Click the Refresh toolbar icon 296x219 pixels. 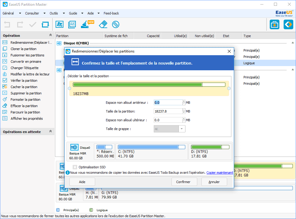[45, 24]
